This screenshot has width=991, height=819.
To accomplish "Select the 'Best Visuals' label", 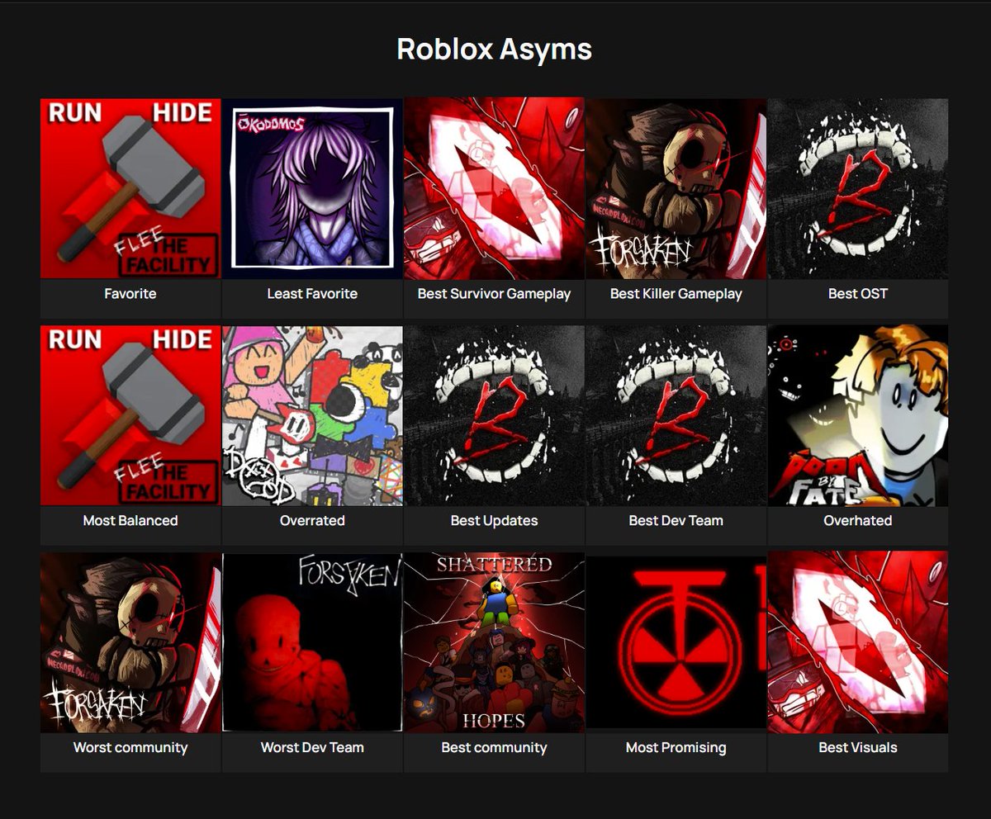I will pos(858,748).
